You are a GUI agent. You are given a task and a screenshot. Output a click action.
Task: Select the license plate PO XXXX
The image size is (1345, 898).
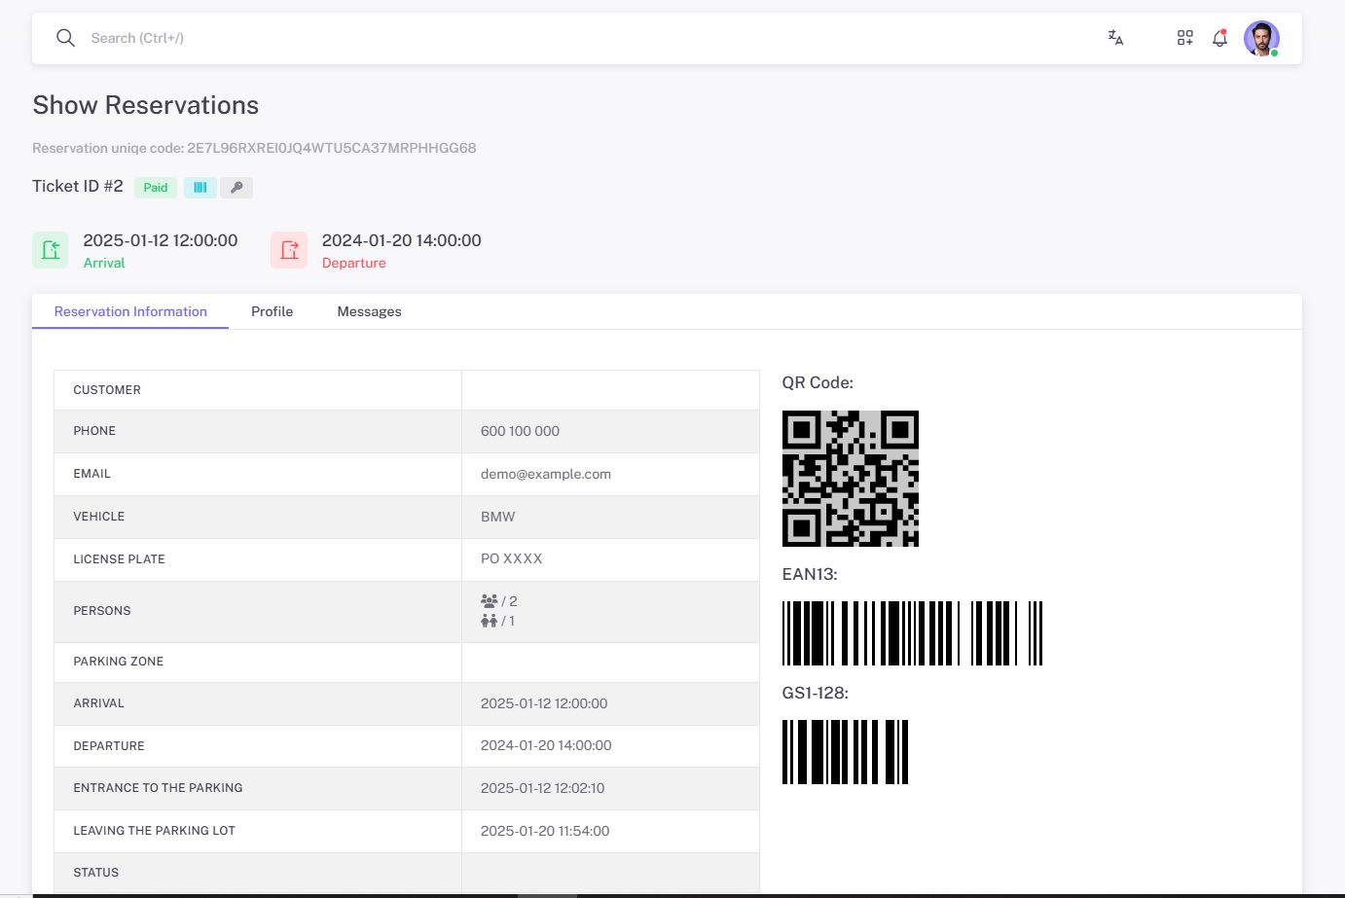[x=511, y=558]
